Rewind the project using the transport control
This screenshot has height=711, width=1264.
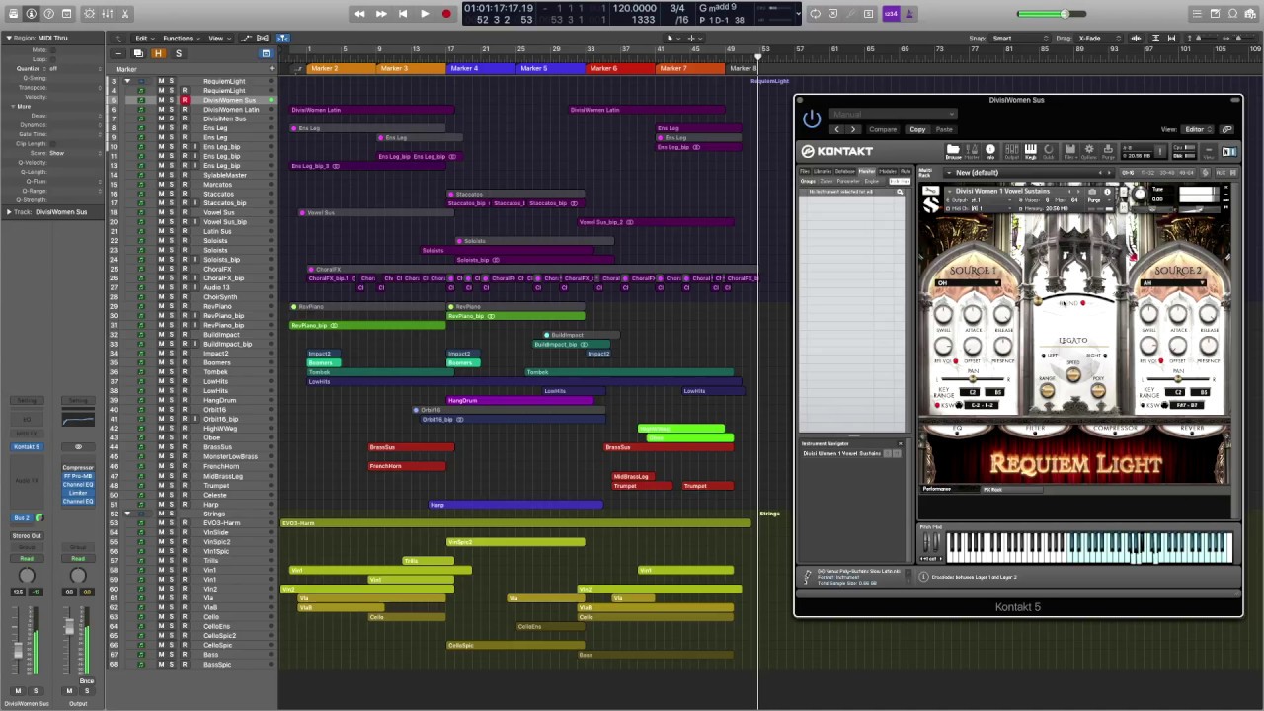click(x=358, y=14)
